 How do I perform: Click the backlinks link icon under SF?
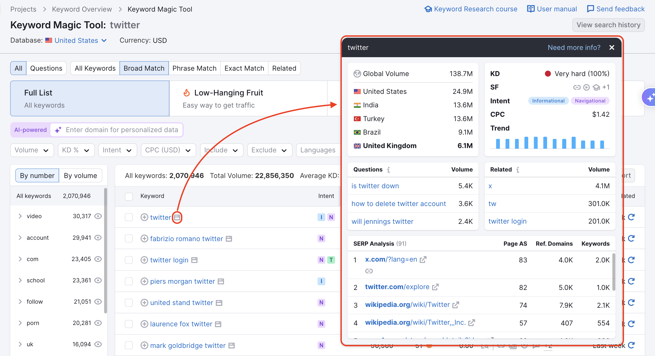click(x=577, y=87)
